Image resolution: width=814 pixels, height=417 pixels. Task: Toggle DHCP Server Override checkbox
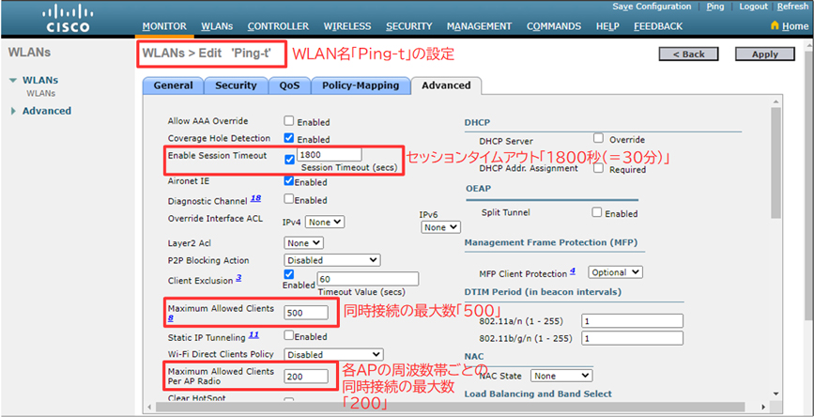[598, 138]
